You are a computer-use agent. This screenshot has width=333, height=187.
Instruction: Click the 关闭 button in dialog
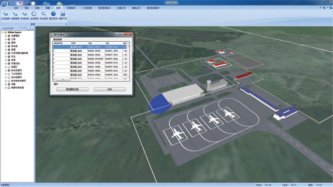[109, 89]
